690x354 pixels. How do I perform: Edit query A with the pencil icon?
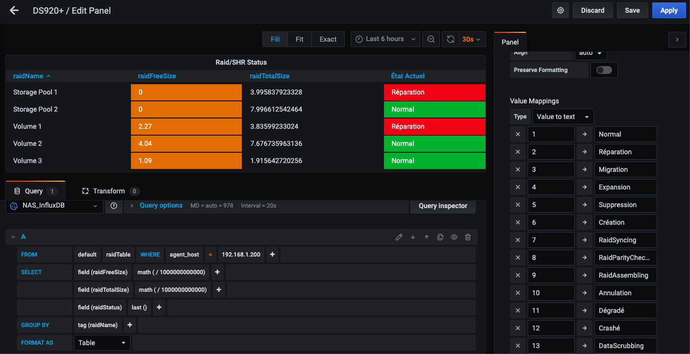[399, 237]
